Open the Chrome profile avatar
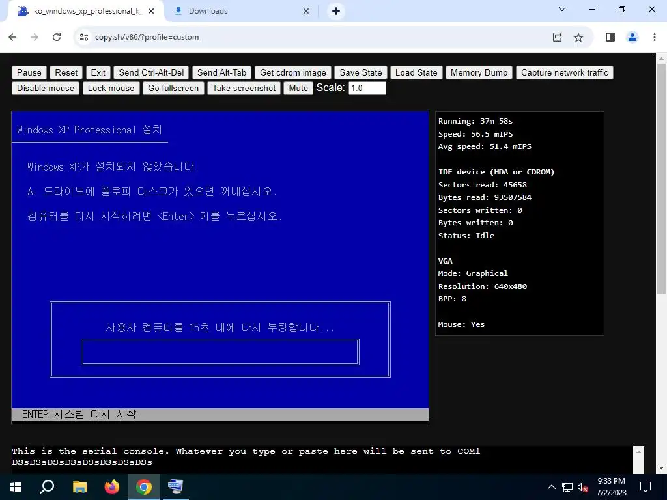Screen dimensions: 667x500 coord(632,37)
